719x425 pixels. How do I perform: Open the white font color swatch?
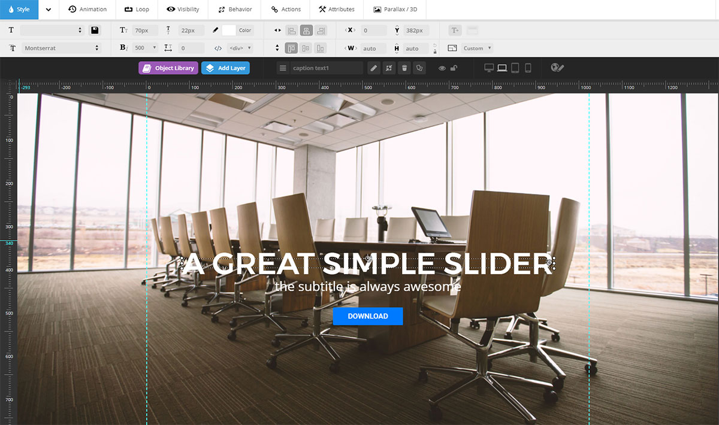tap(229, 30)
